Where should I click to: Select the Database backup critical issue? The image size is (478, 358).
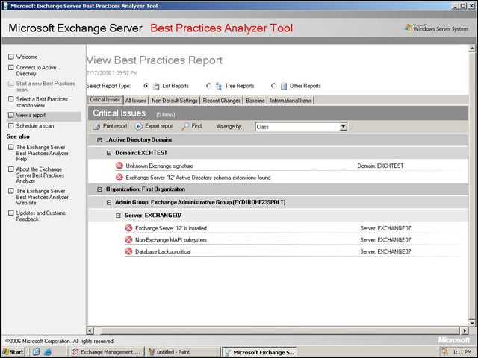pos(163,251)
